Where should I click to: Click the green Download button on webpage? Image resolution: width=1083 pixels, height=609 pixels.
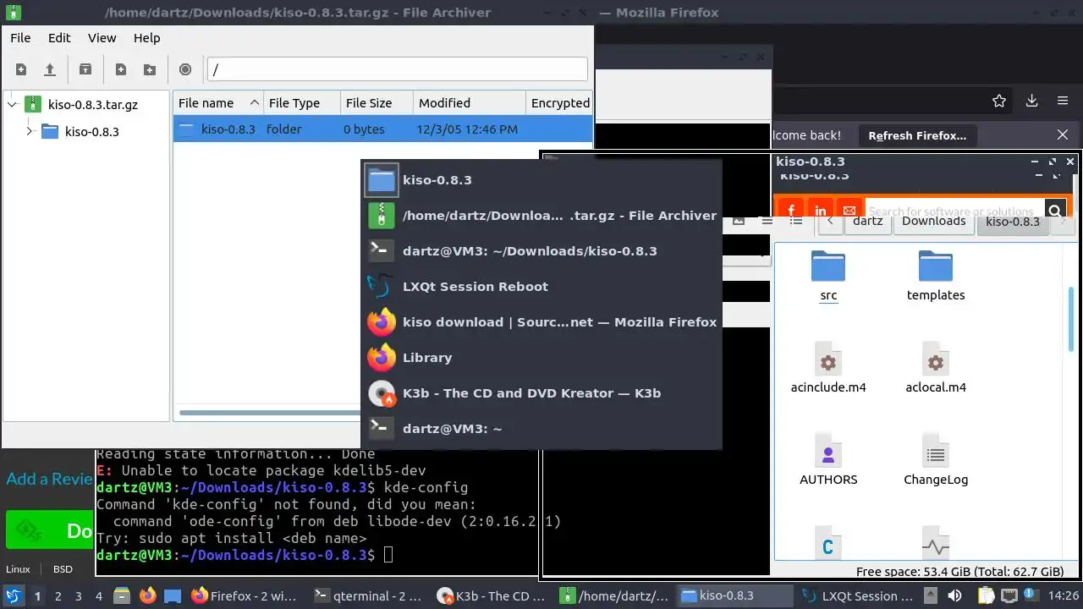coord(47,530)
